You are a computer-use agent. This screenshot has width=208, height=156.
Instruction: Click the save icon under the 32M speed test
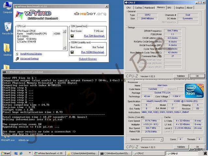tap(72, 36)
